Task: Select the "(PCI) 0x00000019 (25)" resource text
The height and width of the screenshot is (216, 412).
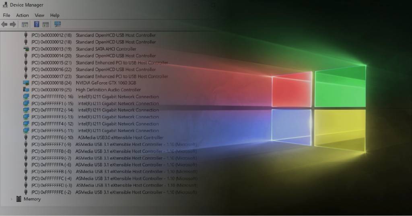Action: point(51,90)
